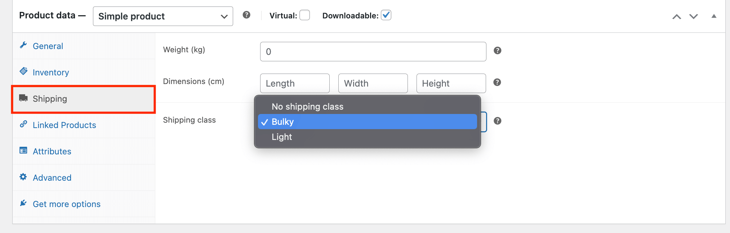Viewport: 730px width, 233px height.
Task: Select the Attributes panel icon
Action: click(x=23, y=150)
